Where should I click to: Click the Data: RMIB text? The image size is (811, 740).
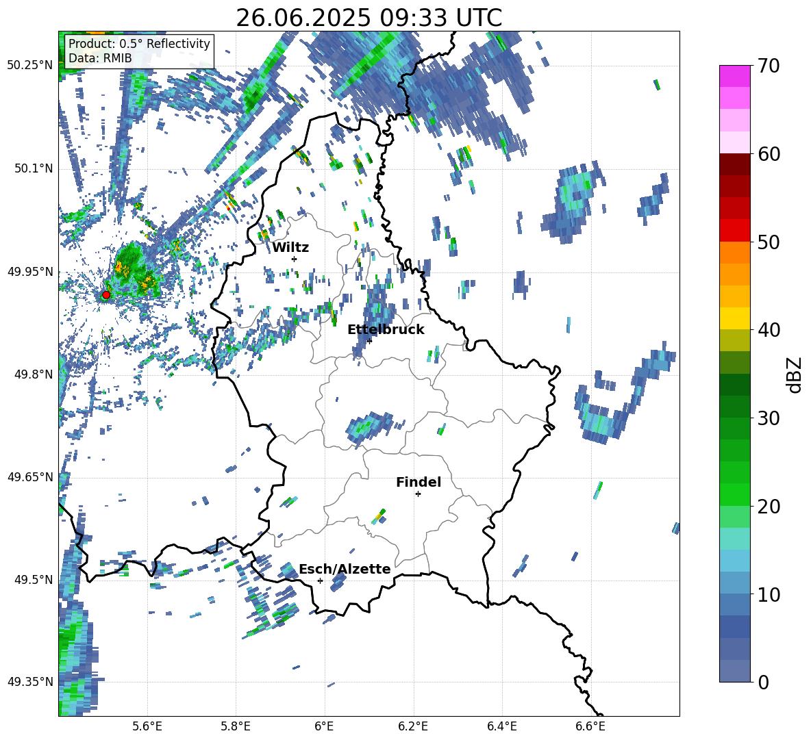click(x=100, y=58)
